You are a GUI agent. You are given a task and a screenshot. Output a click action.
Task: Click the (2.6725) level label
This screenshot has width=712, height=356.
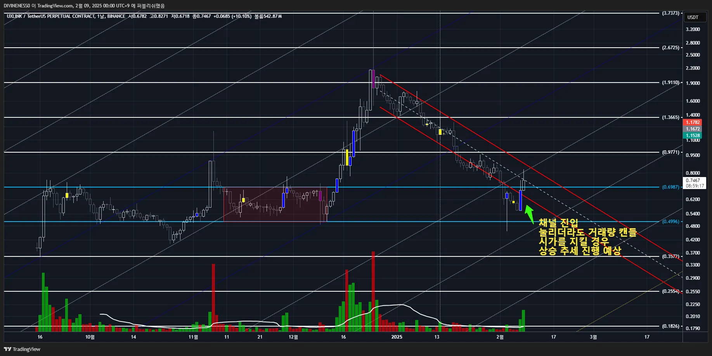coord(670,48)
